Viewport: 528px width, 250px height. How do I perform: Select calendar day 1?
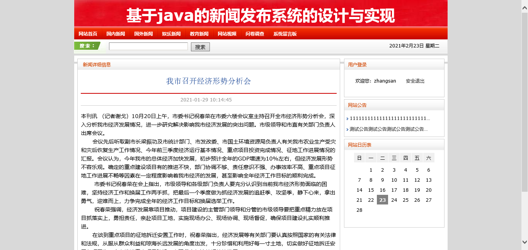pos(371,170)
